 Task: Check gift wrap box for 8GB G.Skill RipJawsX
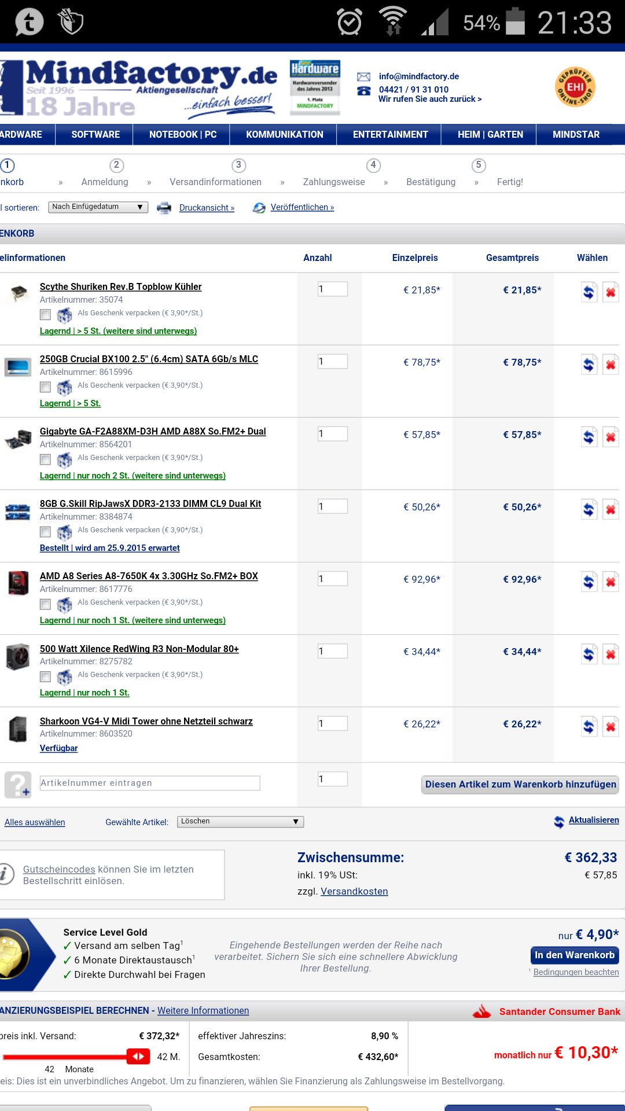point(45,532)
